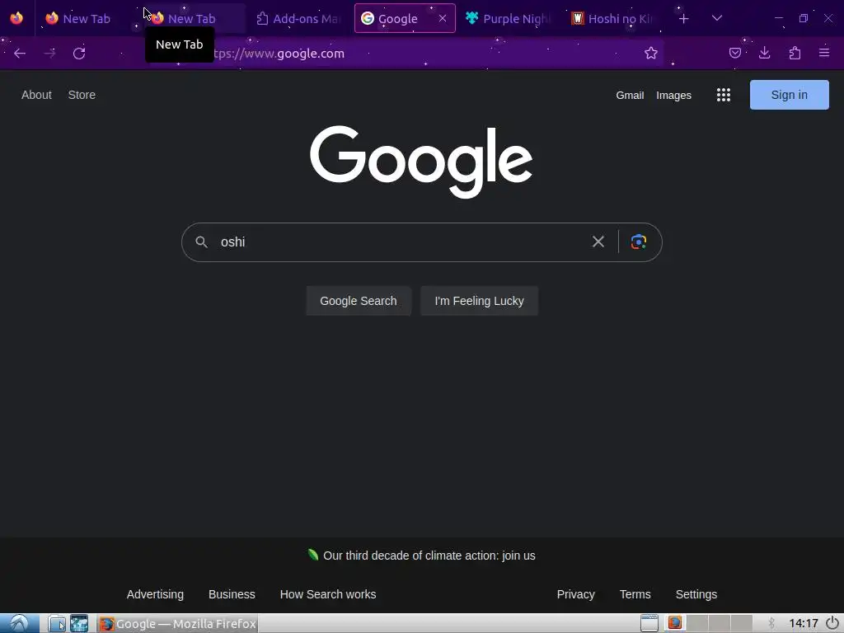Open the Hoshi no Kirby tab

(x=613, y=18)
